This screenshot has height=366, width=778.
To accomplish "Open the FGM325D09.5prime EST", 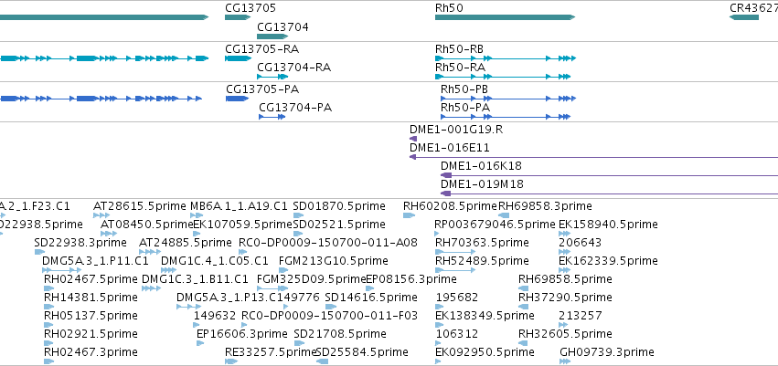I will [272, 288].
